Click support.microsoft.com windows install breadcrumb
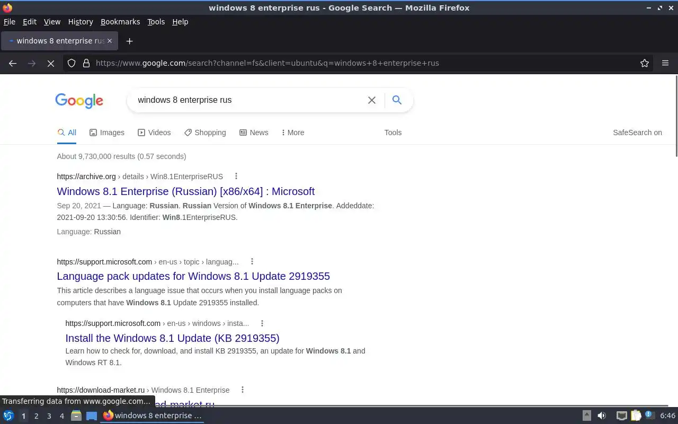The height and width of the screenshot is (424, 678). click(x=157, y=323)
